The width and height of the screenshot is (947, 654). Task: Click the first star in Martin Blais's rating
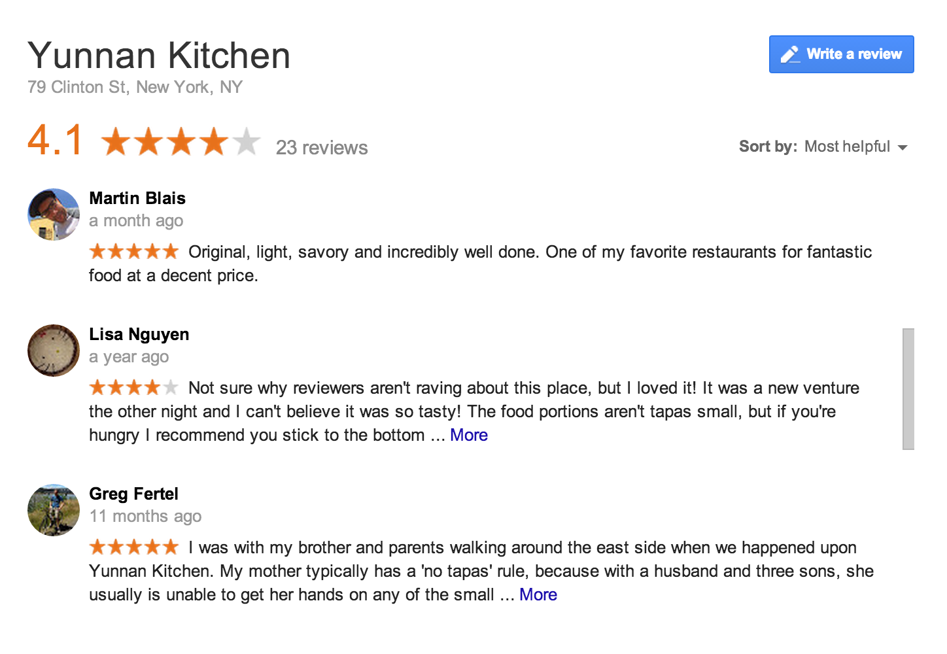tap(96, 251)
